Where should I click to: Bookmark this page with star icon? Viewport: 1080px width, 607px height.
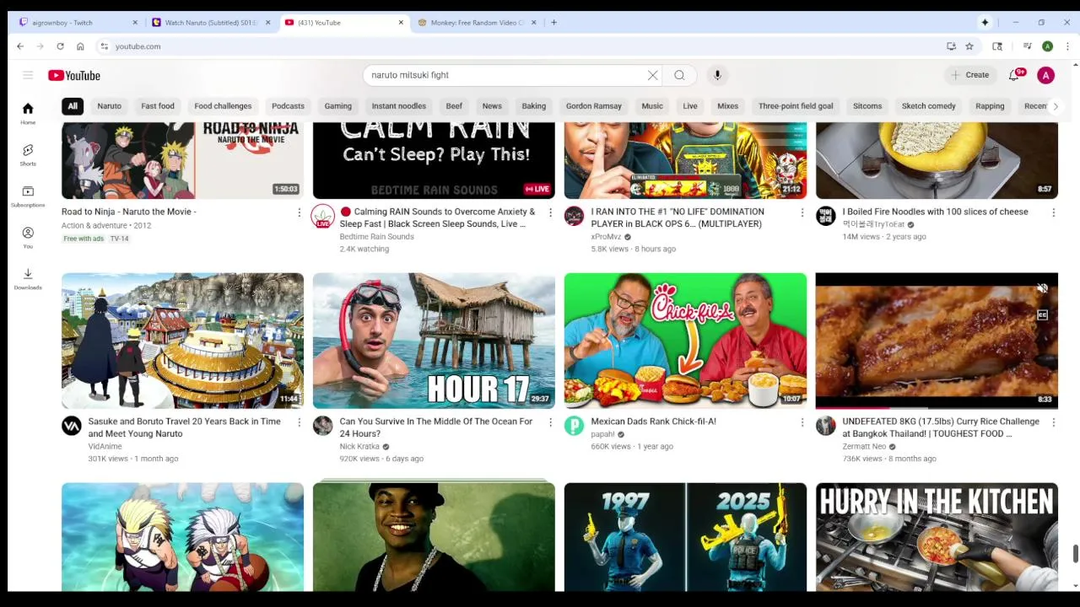pos(969,46)
